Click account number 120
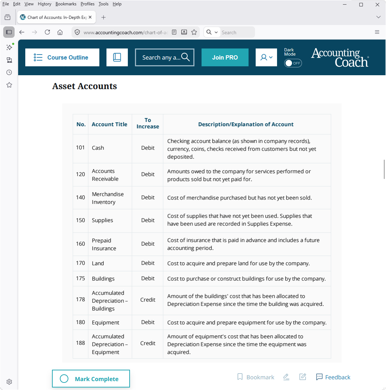The image size is (386, 390). 80,174
